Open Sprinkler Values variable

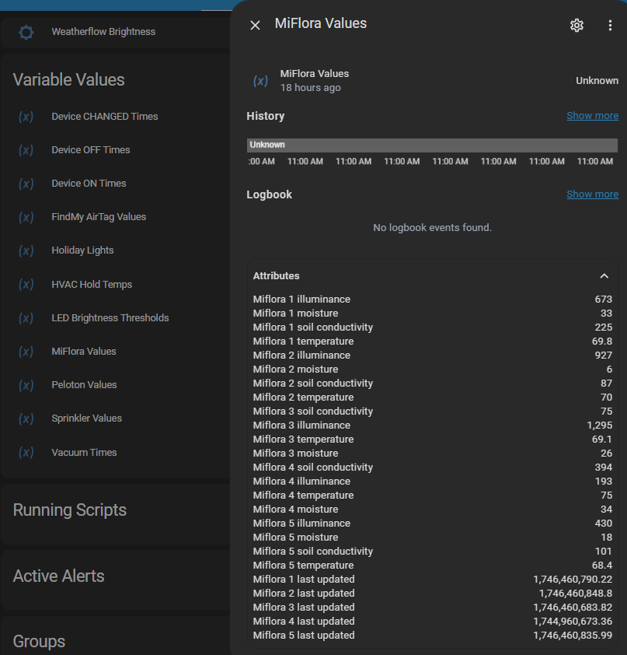86,419
